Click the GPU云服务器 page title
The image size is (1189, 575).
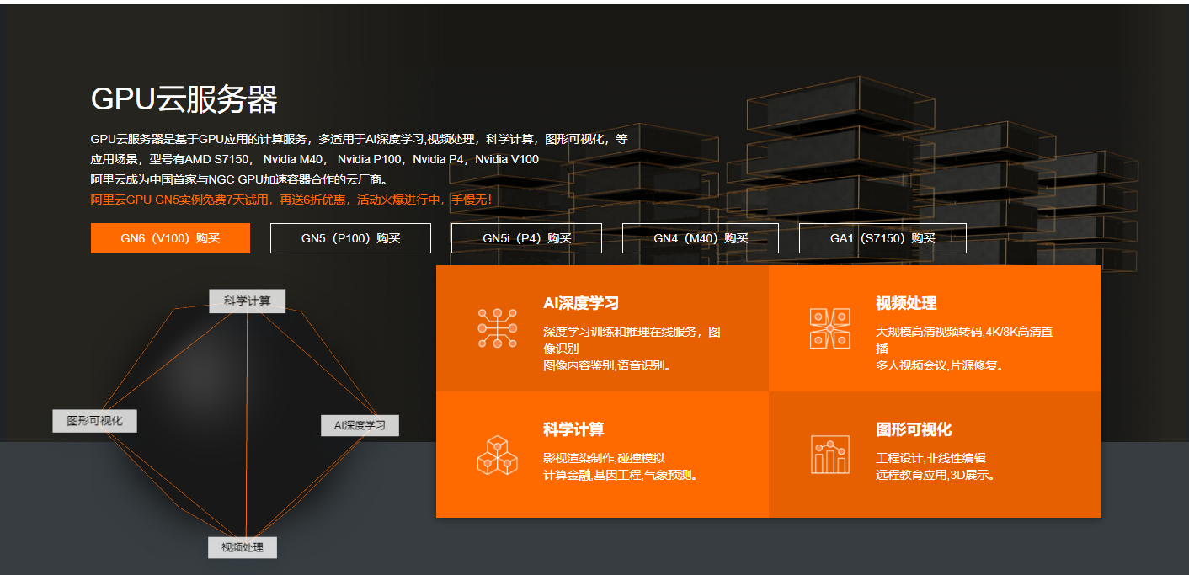click(x=184, y=99)
